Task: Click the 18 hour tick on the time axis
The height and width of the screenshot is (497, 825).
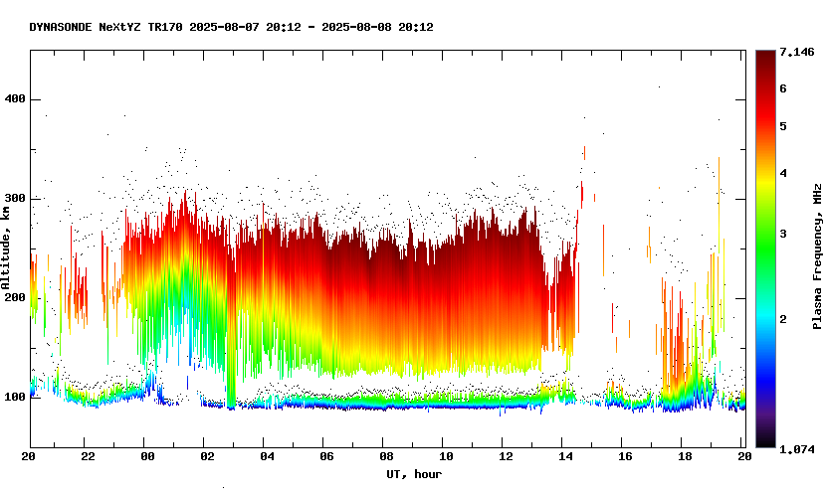Action: [x=685, y=456]
